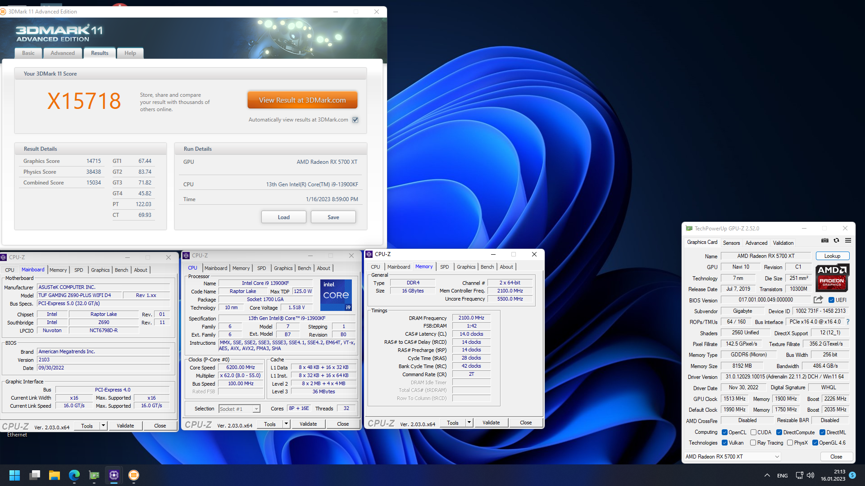Click Core Speed 6200.00 MHz field
Viewport: 865px width, 486px height.
(x=241, y=368)
